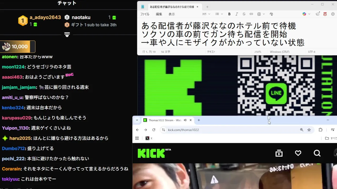The width and height of the screenshot is (337, 189).
Task: Toggle bold formatting in Notepad
Action: 229,14
